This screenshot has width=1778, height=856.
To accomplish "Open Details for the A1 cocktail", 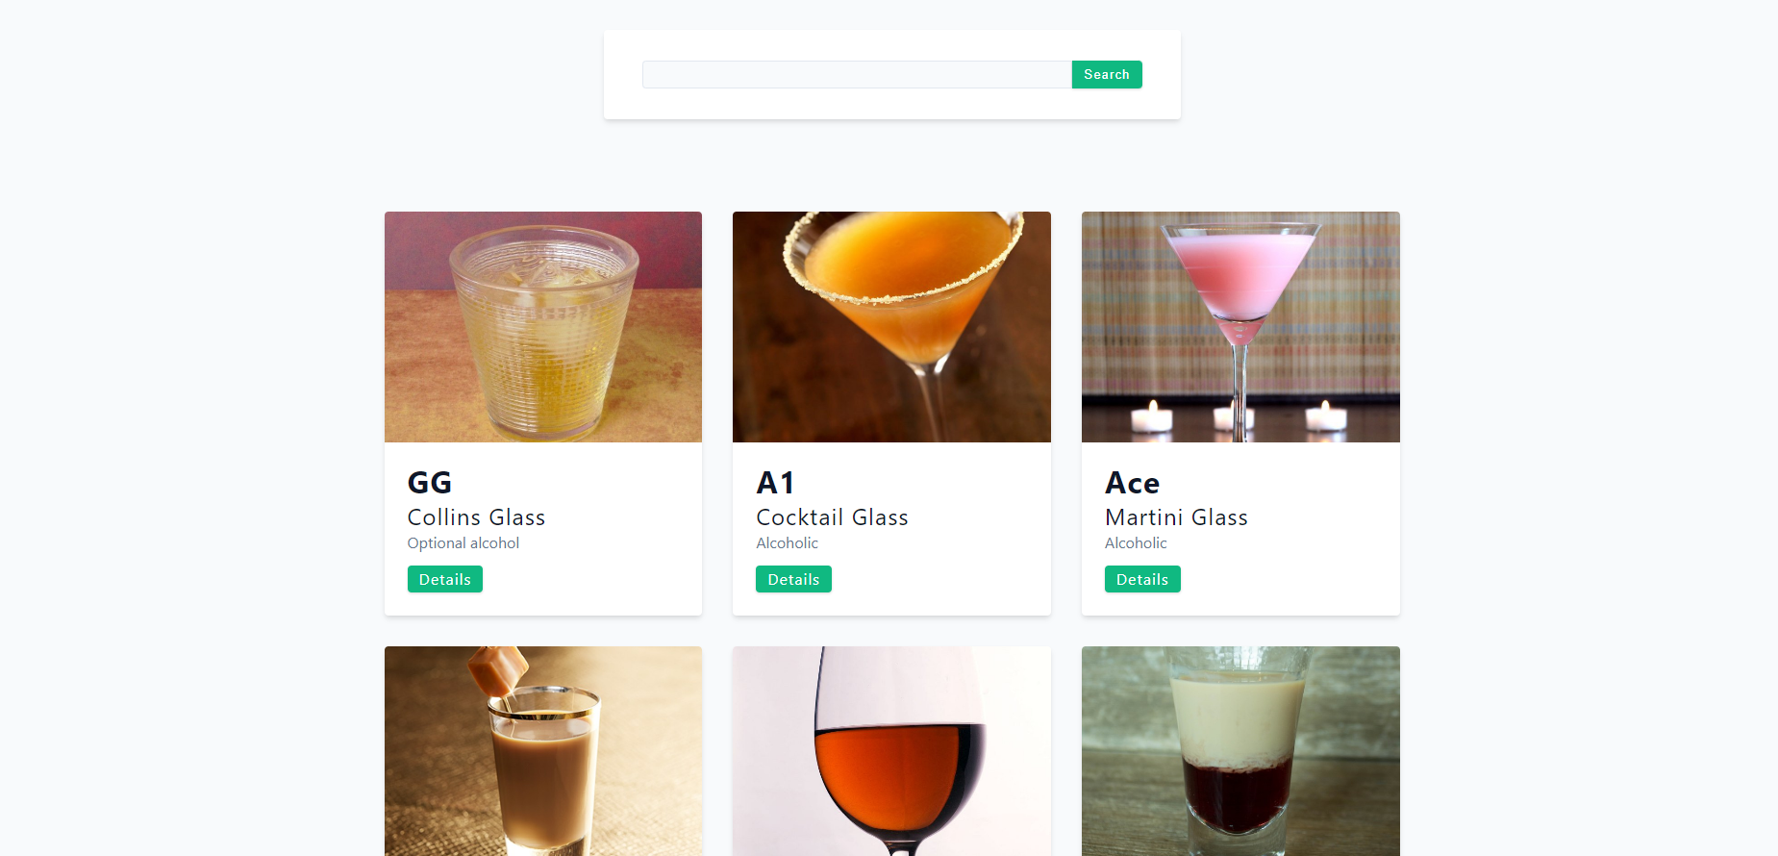I will coord(793,579).
